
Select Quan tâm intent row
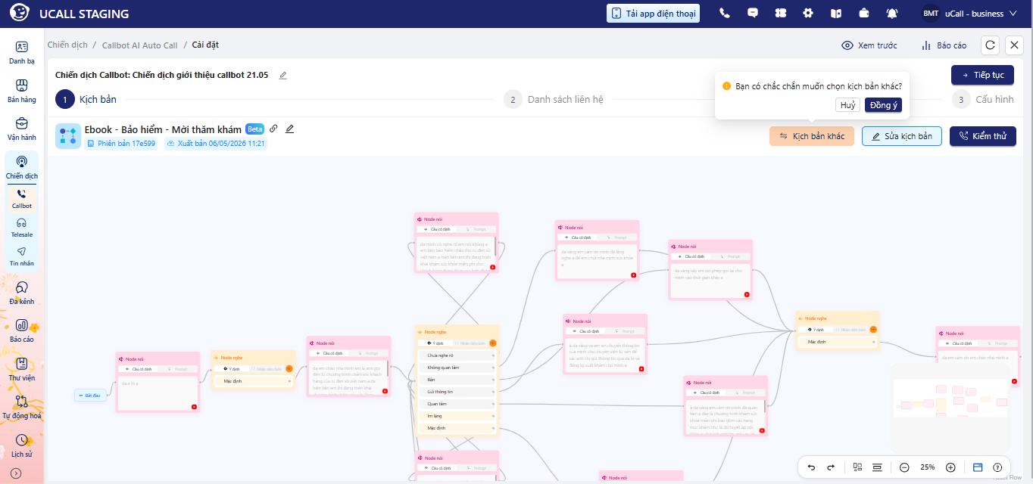457,404
